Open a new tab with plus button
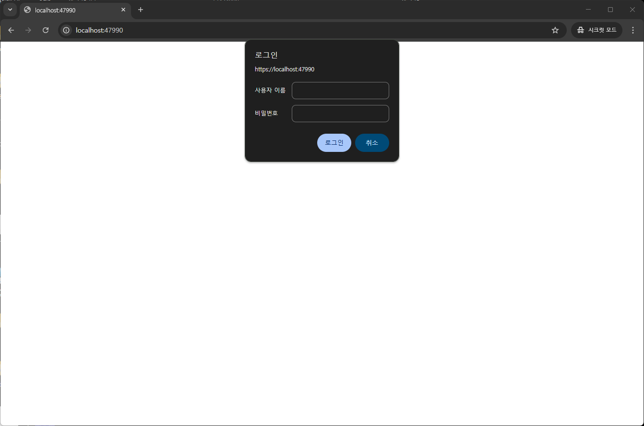The width and height of the screenshot is (644, 426). pos(141,10)
